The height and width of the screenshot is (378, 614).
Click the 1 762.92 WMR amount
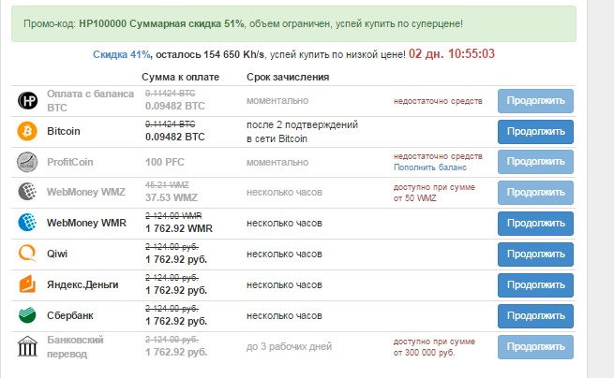point(178,228)
